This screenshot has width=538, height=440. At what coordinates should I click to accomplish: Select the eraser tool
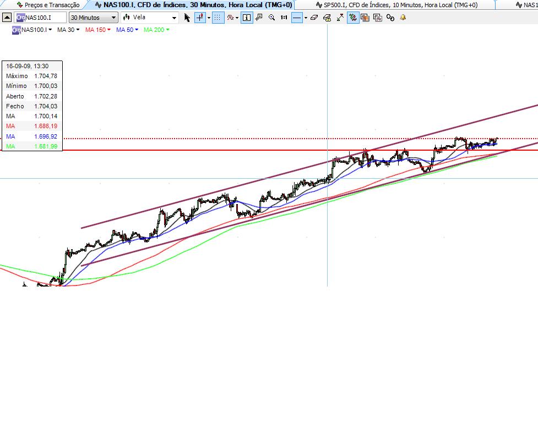314,18
